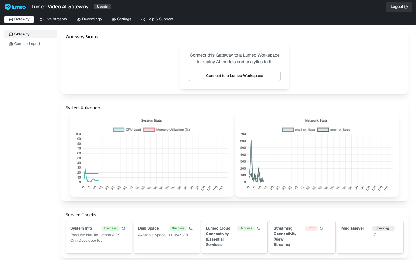Refresh the Lumeo Cloud Connectivity check
The width and height of the screenshot is (416, 260).
pos(259,228)
